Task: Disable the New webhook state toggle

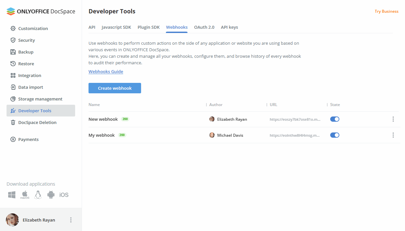Action: coord(335,119)
